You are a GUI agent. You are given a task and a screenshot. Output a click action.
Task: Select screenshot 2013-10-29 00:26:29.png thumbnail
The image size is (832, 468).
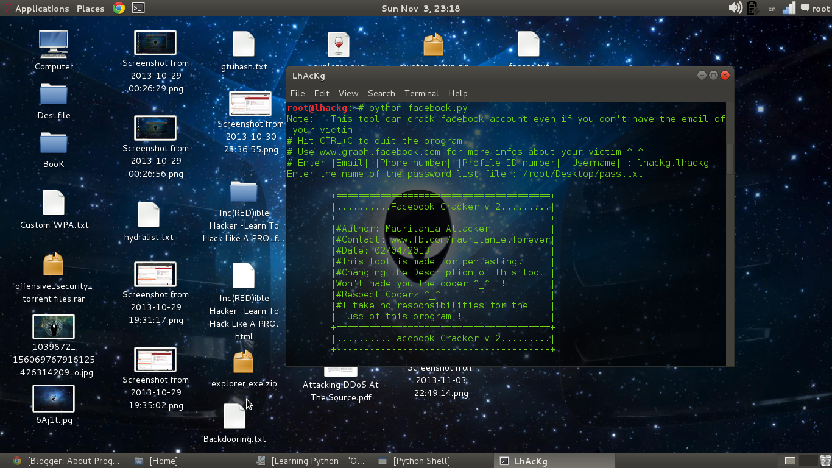tap(155, 43)
